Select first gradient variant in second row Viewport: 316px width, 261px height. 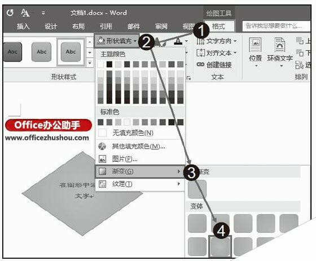[x=197, y=247]
